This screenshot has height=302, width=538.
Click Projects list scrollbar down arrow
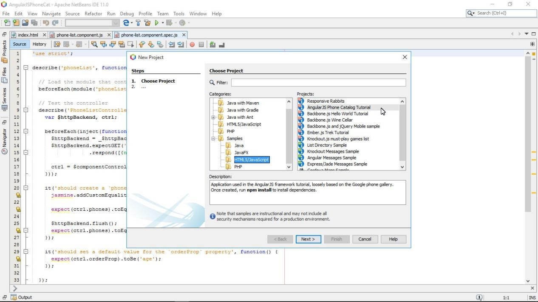403,167
